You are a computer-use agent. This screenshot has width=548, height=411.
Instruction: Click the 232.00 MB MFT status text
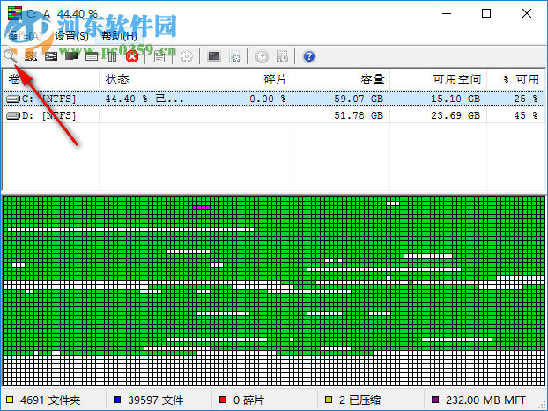(485, 400)
